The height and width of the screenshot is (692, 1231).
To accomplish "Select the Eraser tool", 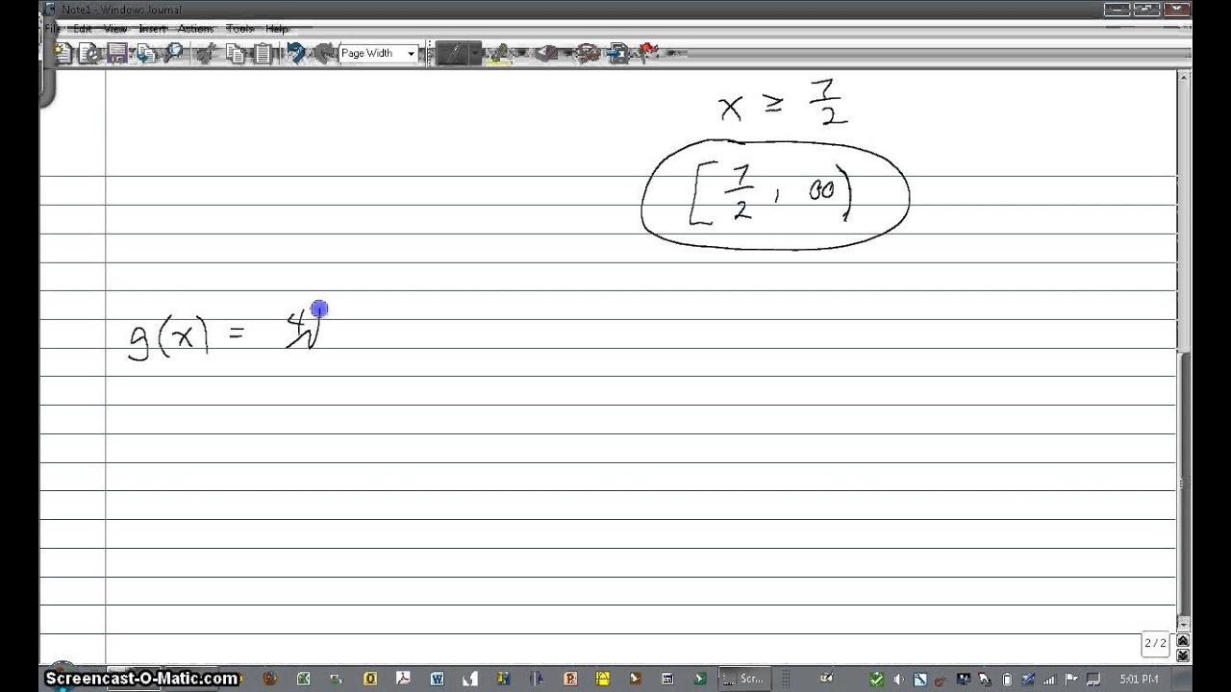I will pos(546,54).
